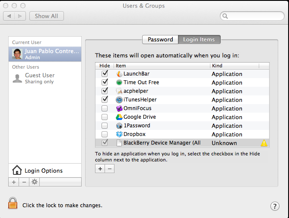The width and height of the screenshot is (289, 218).
Task: Check Hide for Google Drive
Action: pos(105,117)
